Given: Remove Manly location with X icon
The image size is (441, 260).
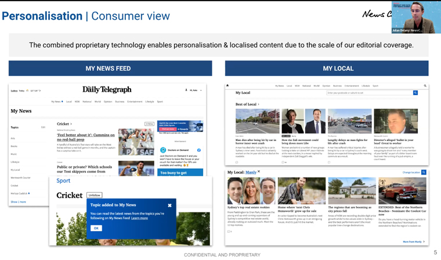Looking at the screenshot, I should [x=259, y=171].
